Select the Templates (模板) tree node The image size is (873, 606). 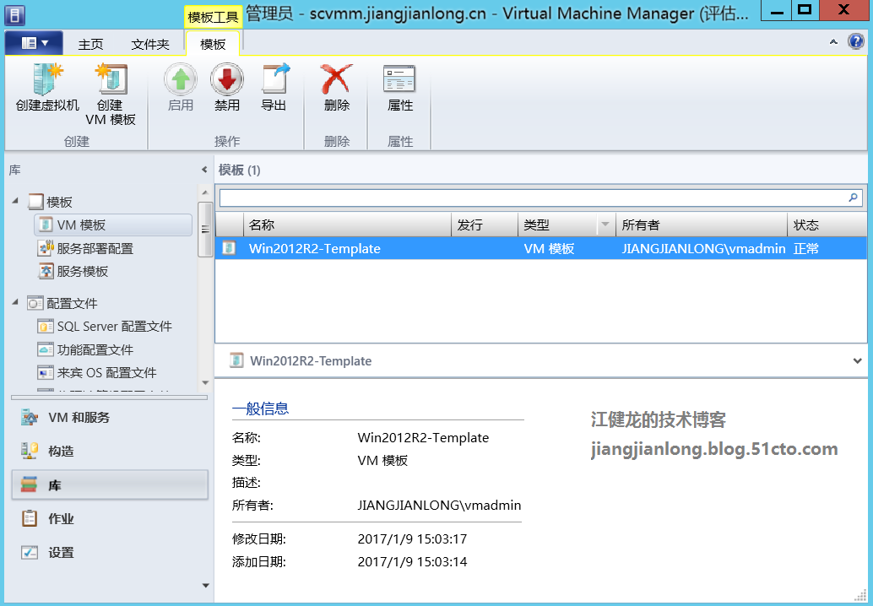coord(50,202)
